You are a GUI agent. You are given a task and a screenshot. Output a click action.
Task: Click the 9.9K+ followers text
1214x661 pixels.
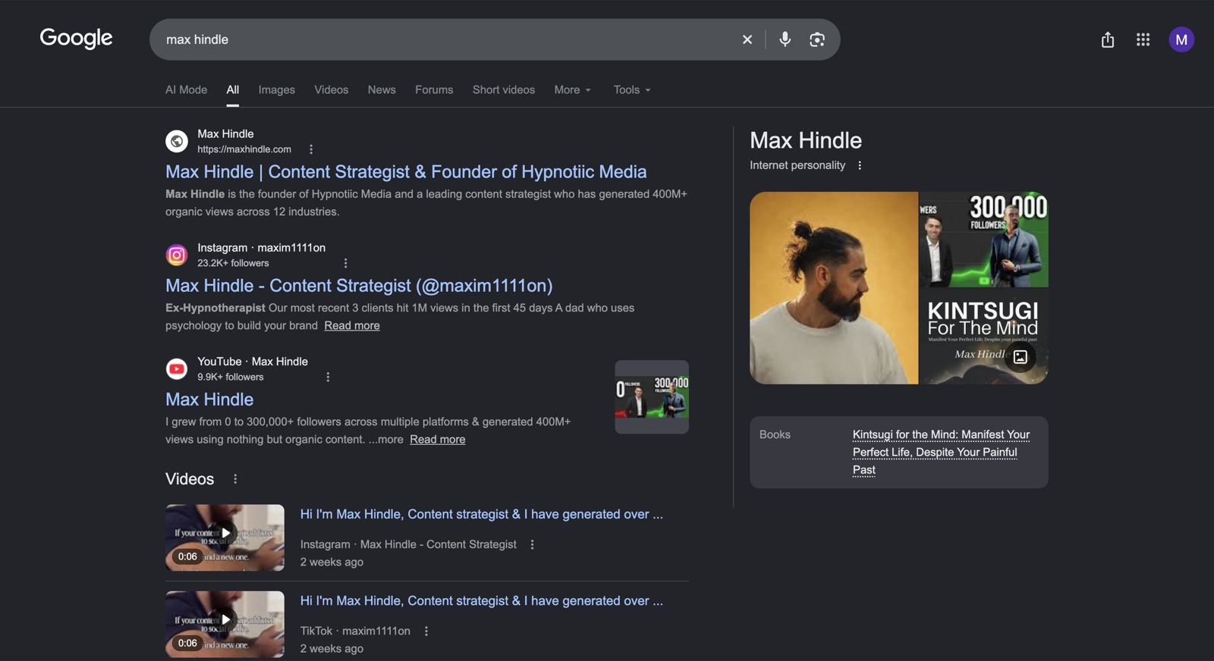(x=231, y=377)
